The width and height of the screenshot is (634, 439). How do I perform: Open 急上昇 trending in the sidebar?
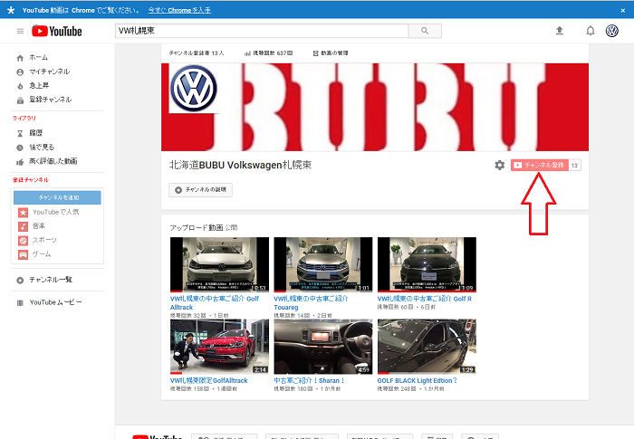point(39,85)
